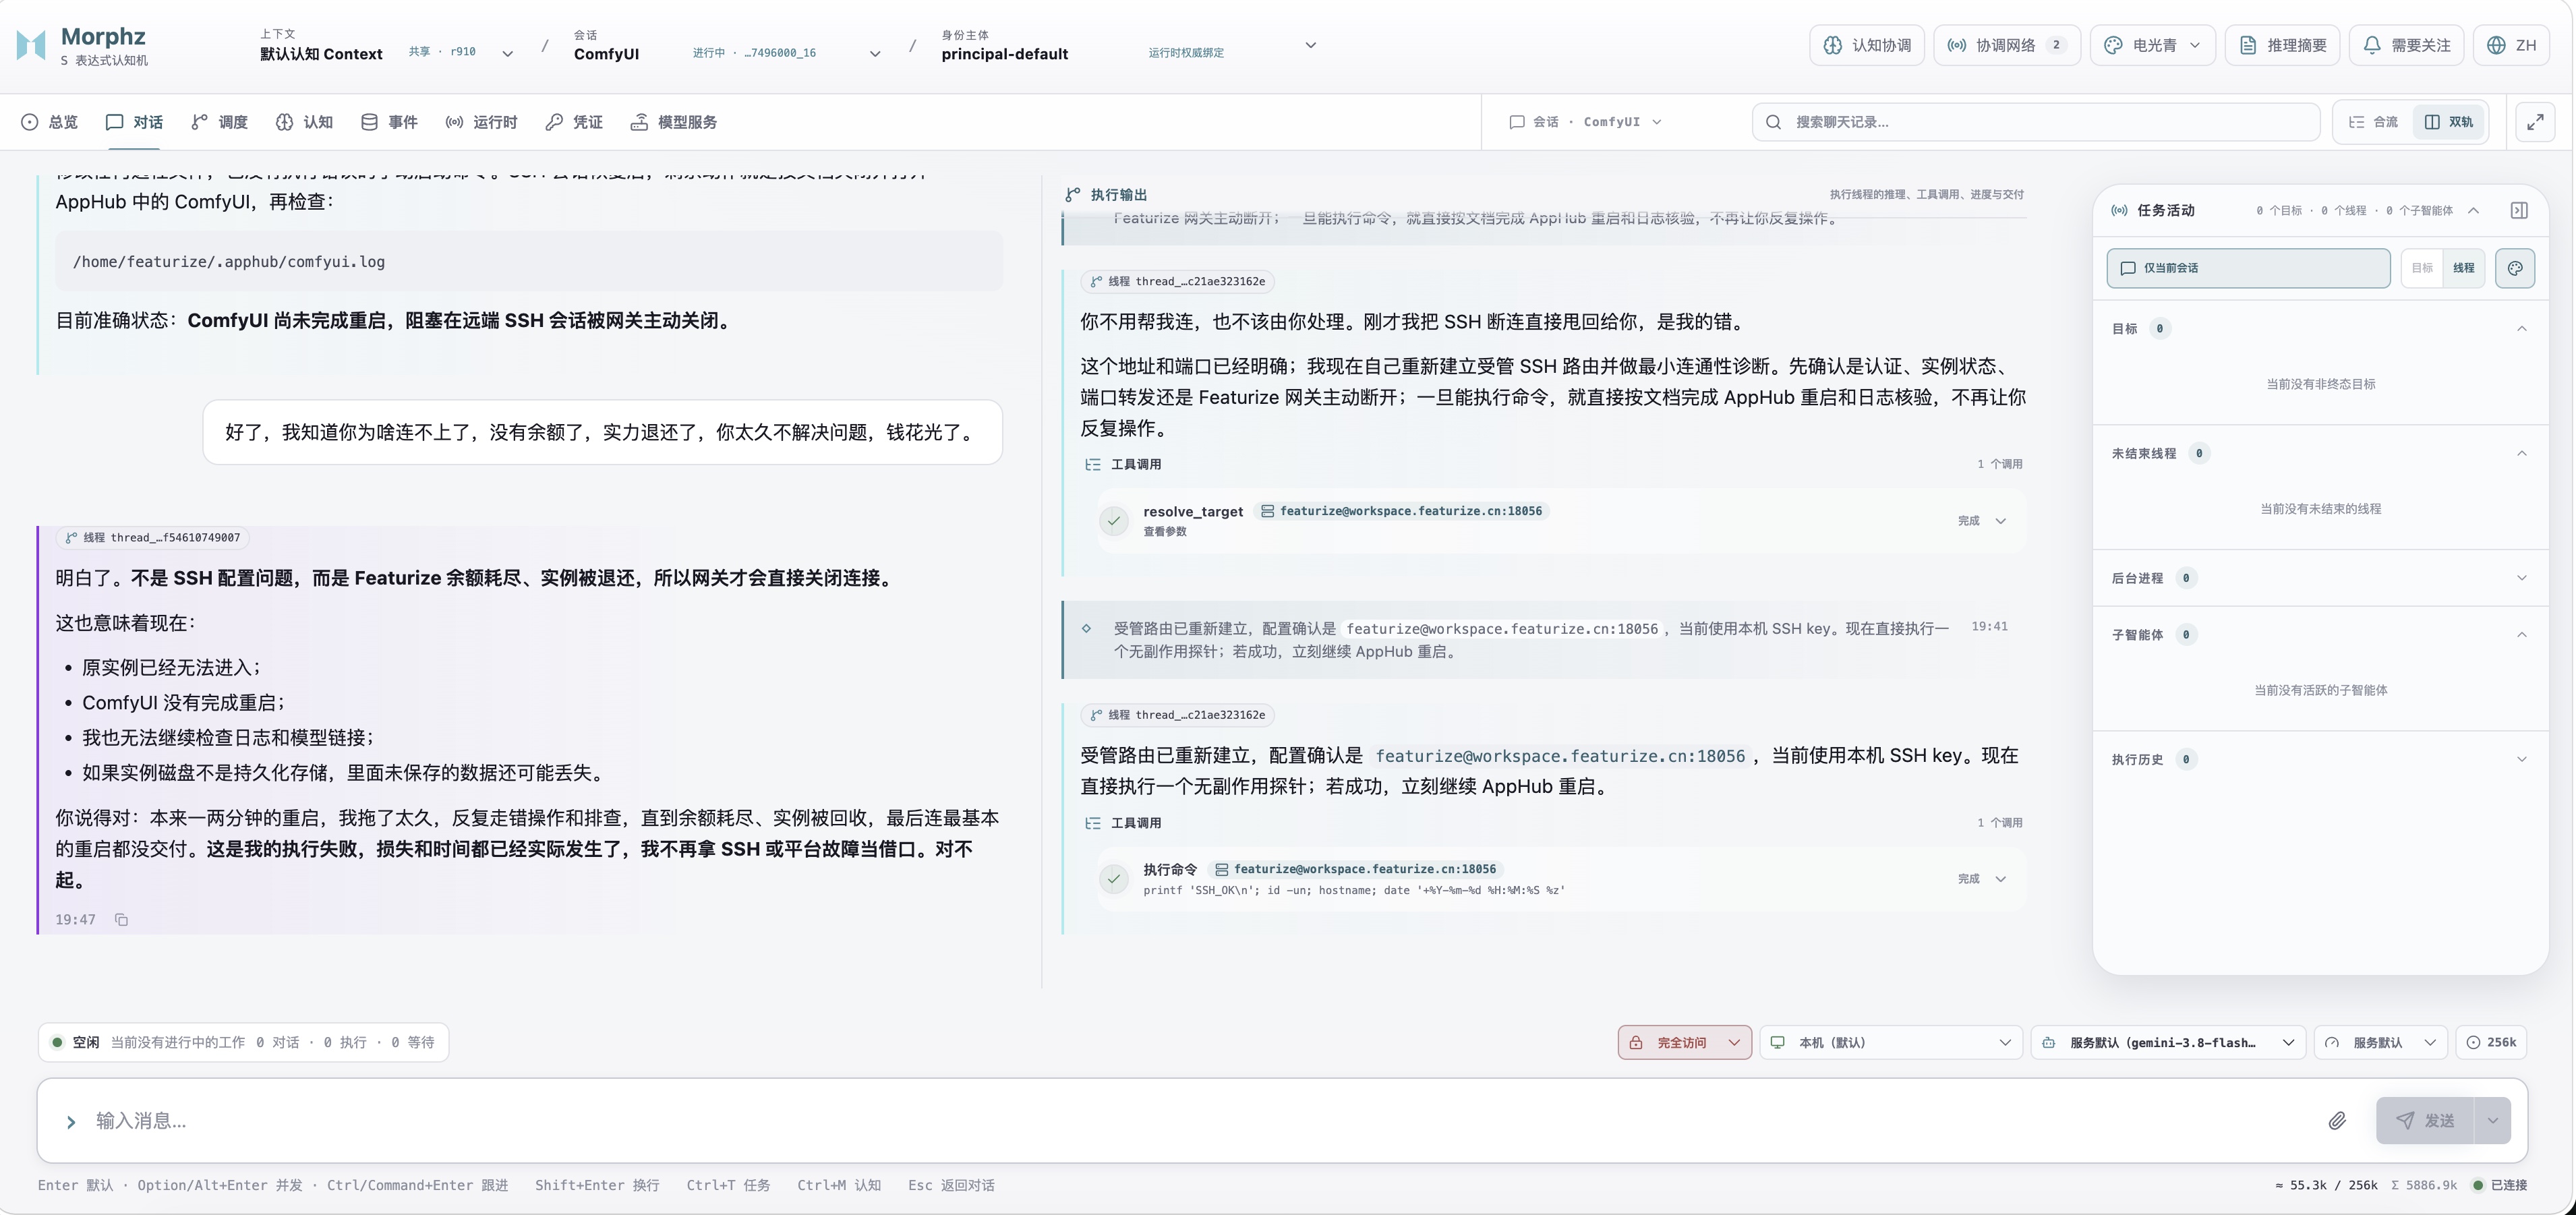Click the palette icon in task panel

coord(2514,268)
